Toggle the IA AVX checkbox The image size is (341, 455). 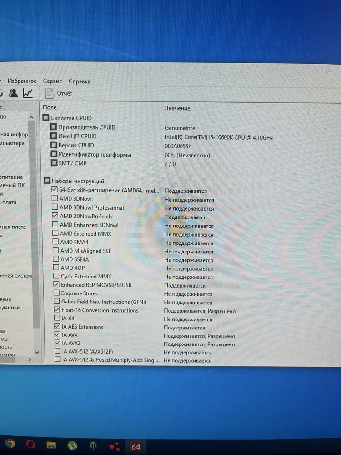point(57,334)
